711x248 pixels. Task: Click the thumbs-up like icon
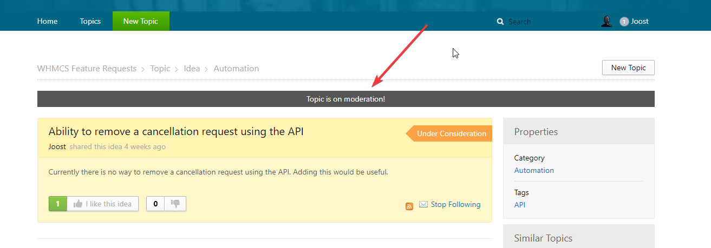(x=78, y=204)
